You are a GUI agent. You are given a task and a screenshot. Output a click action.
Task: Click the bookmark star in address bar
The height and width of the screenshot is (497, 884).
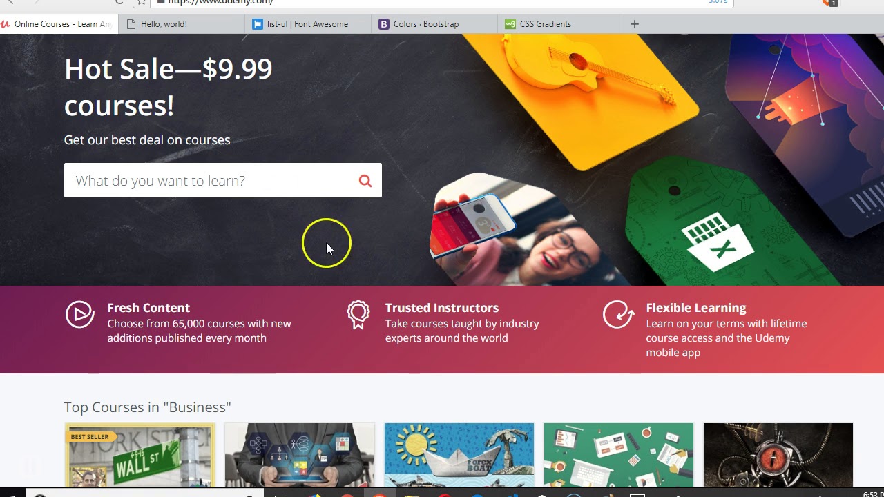(142, 2)
